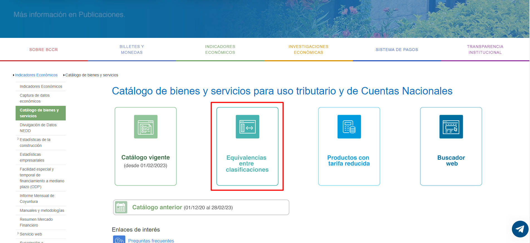Open the paper plane chat button
The image size is (530, 243).
pos(520,229)
